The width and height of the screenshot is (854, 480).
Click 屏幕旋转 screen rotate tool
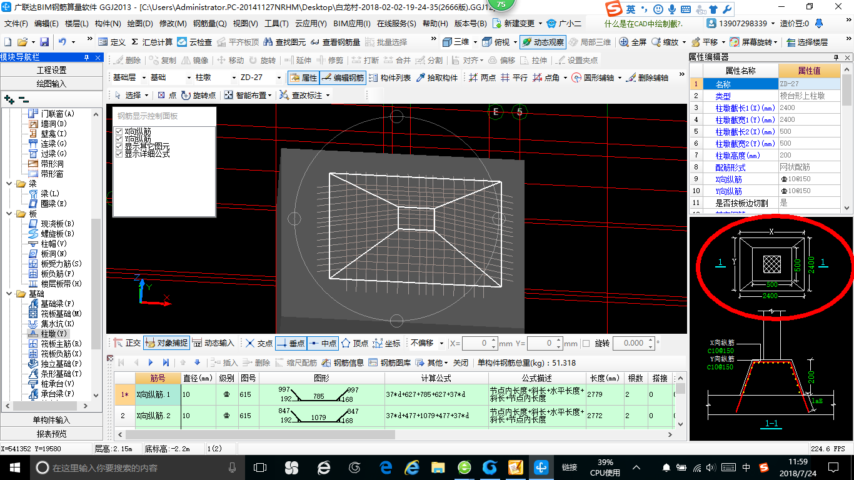pos(753,42)
